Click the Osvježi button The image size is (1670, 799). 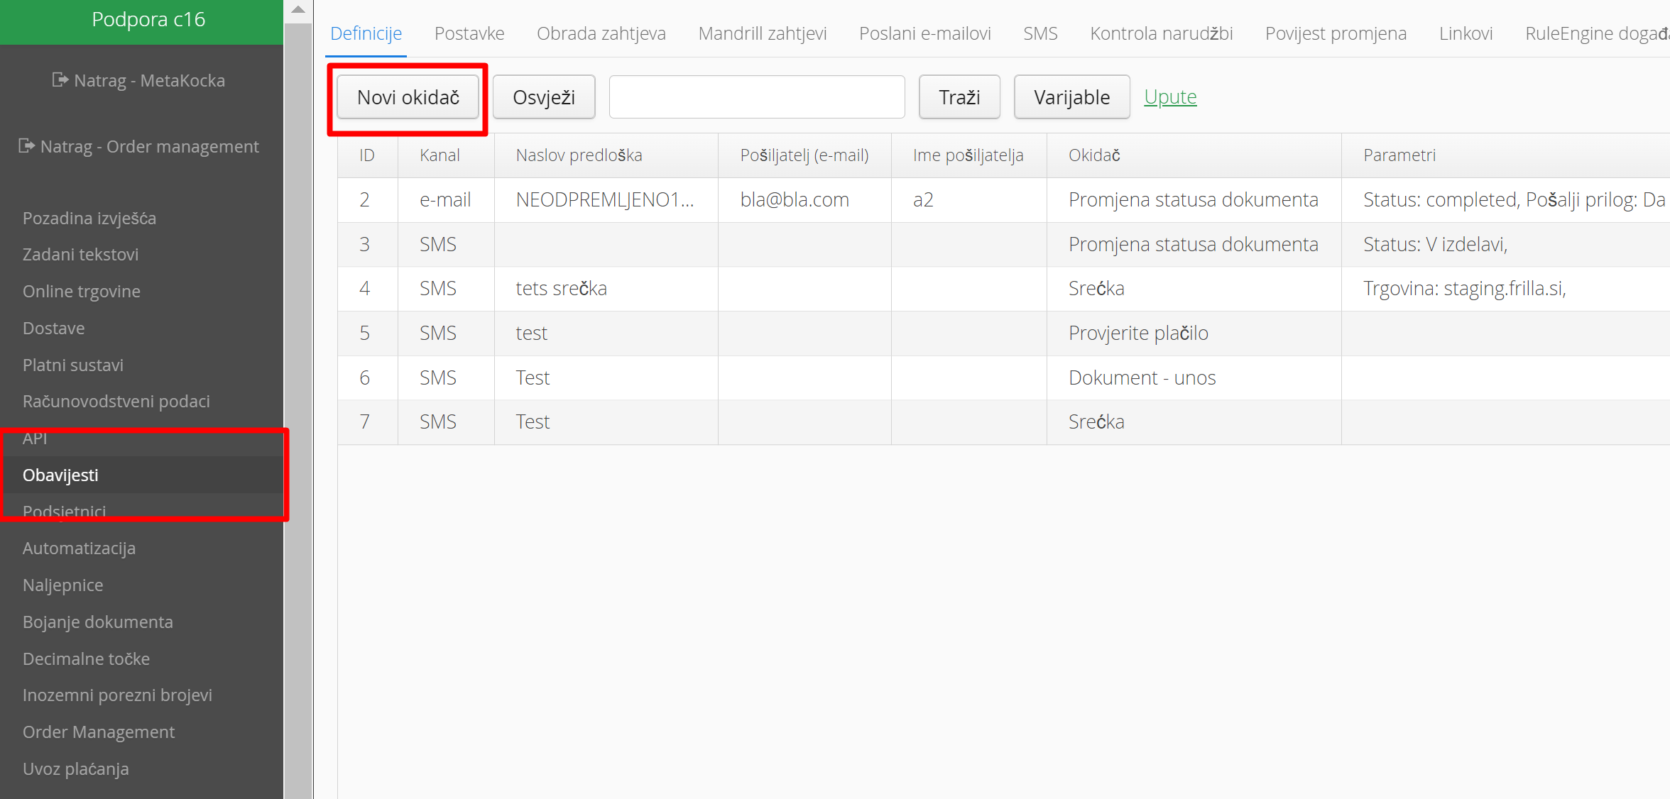(543, 97)
